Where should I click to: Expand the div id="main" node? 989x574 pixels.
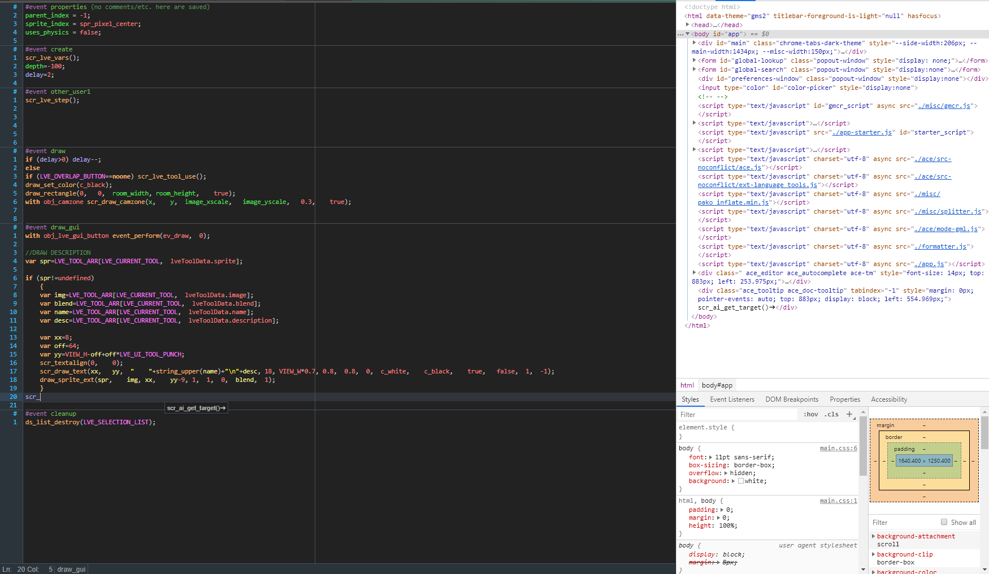tap(695, 43)
